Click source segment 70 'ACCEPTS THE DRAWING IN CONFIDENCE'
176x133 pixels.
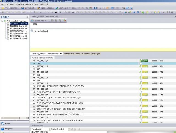click(x=60, y=120)
